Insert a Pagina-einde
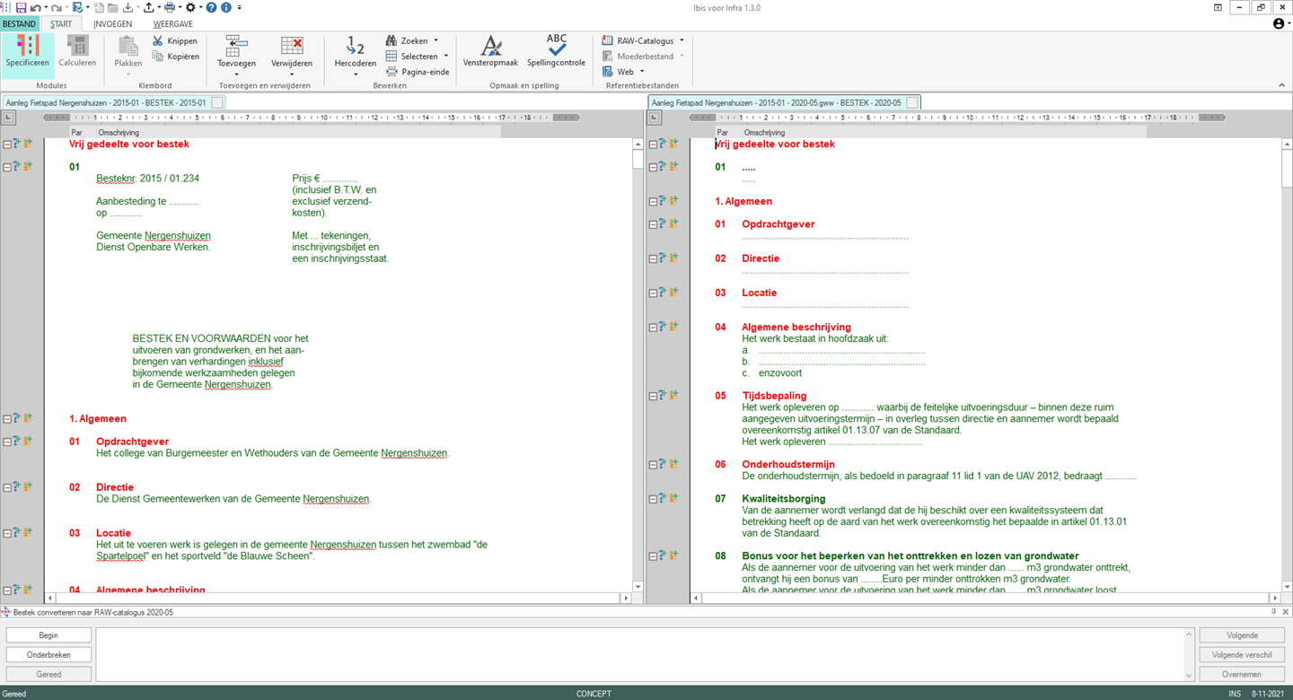 (x=418, y=72)
